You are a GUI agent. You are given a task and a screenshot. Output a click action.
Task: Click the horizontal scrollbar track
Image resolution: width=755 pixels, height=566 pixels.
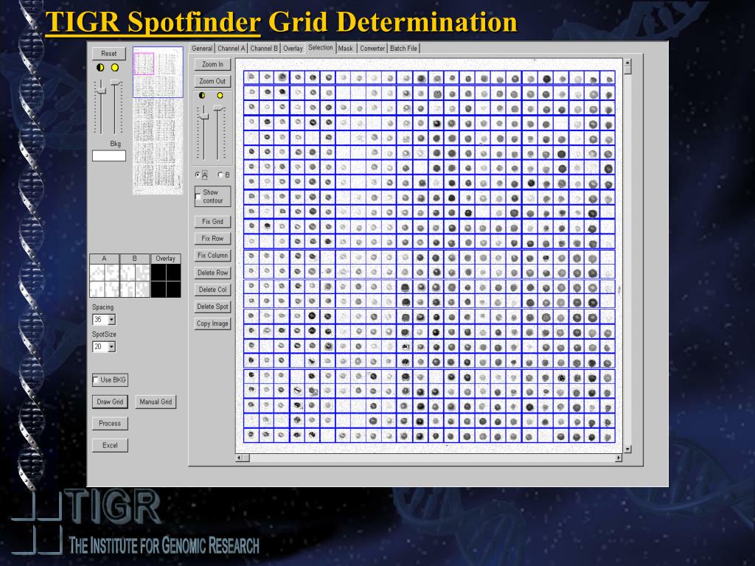[x=432, y=458]
